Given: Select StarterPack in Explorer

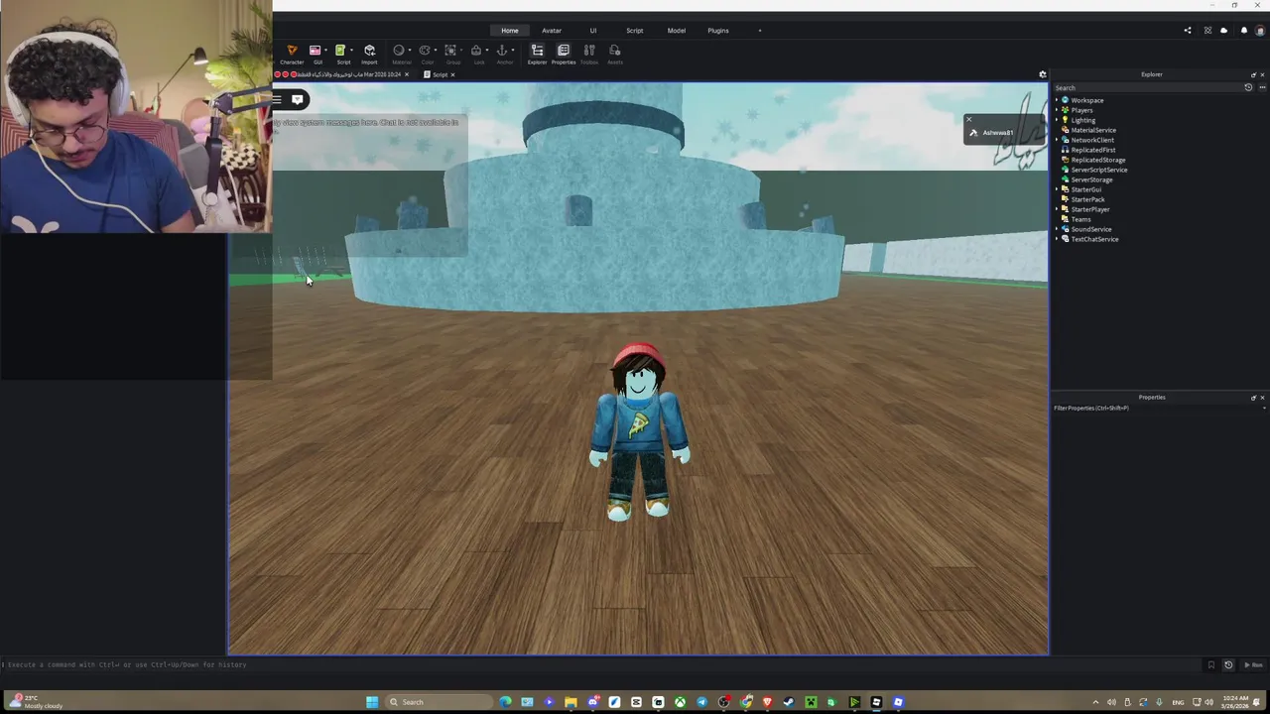Looking at the screenshot, I should [1087, 199].
